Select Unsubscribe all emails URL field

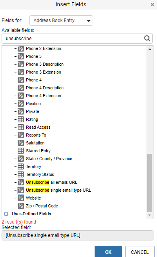[51, 182]
